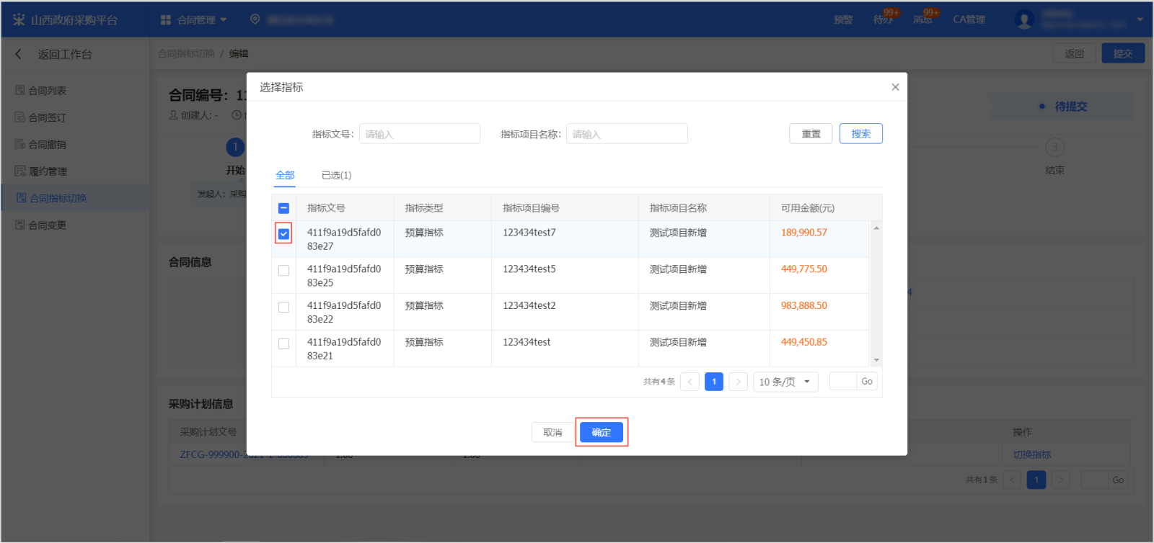This screenshot has height=543, width=1154.
Task: Open 合同列表 from the sidebar
Action: point(47,91)
